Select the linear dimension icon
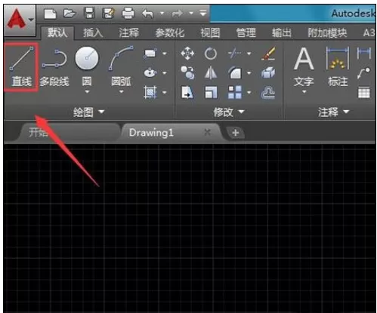377x313 pixels. (x=364, y=53)
